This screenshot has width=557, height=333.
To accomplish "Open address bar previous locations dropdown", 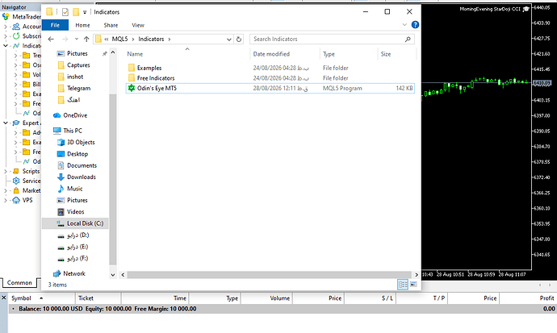I will pyautogui.click(x=229, y=39).
